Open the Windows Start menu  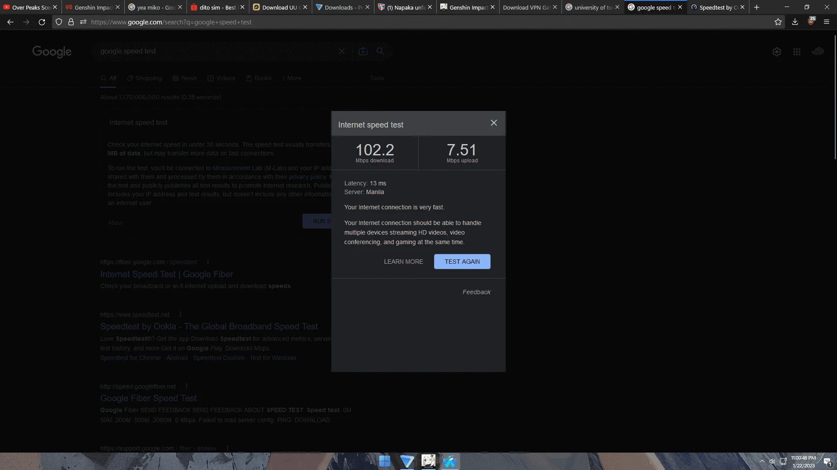(x=384, y=461)
